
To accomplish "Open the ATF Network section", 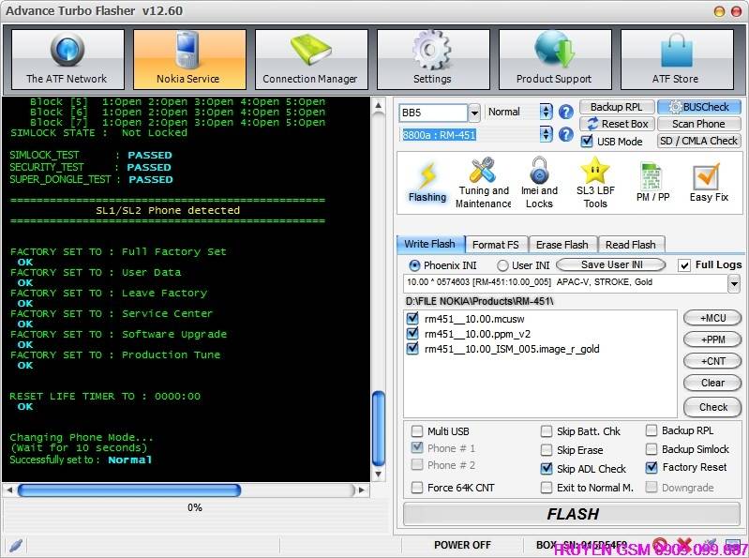I will click(67, 59).
